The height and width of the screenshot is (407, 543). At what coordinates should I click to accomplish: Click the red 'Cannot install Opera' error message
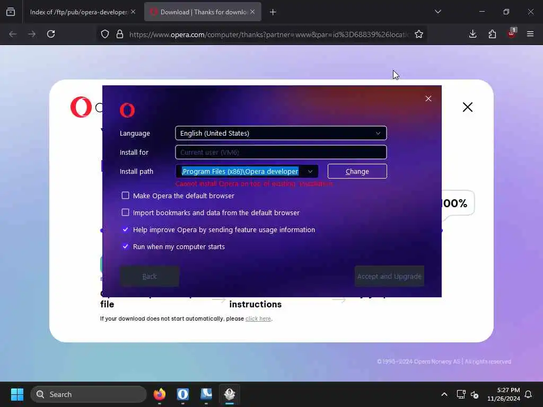[x=254, y=184]
